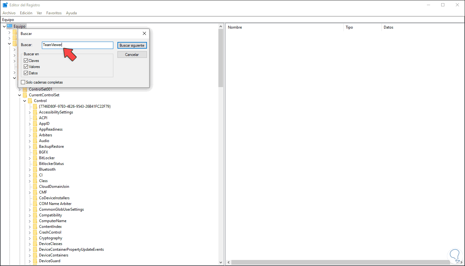Select the DeviceClasses key
Viewport: 465px width, 266px height.
tap(51, 244)
